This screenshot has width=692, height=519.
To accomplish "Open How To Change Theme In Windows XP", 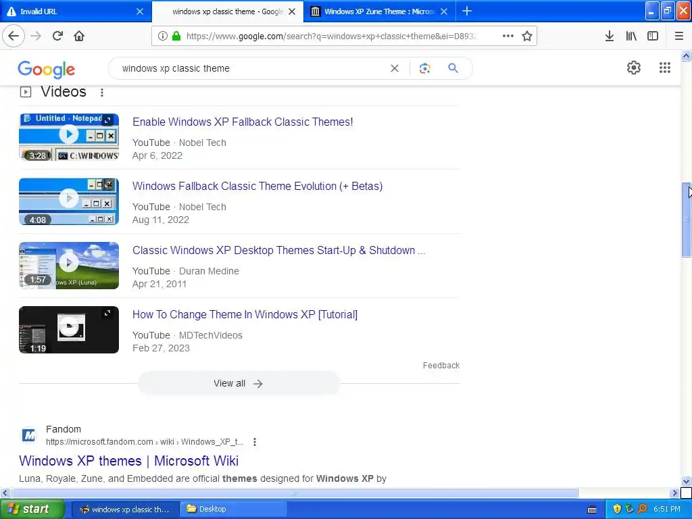I will [245, 315].
